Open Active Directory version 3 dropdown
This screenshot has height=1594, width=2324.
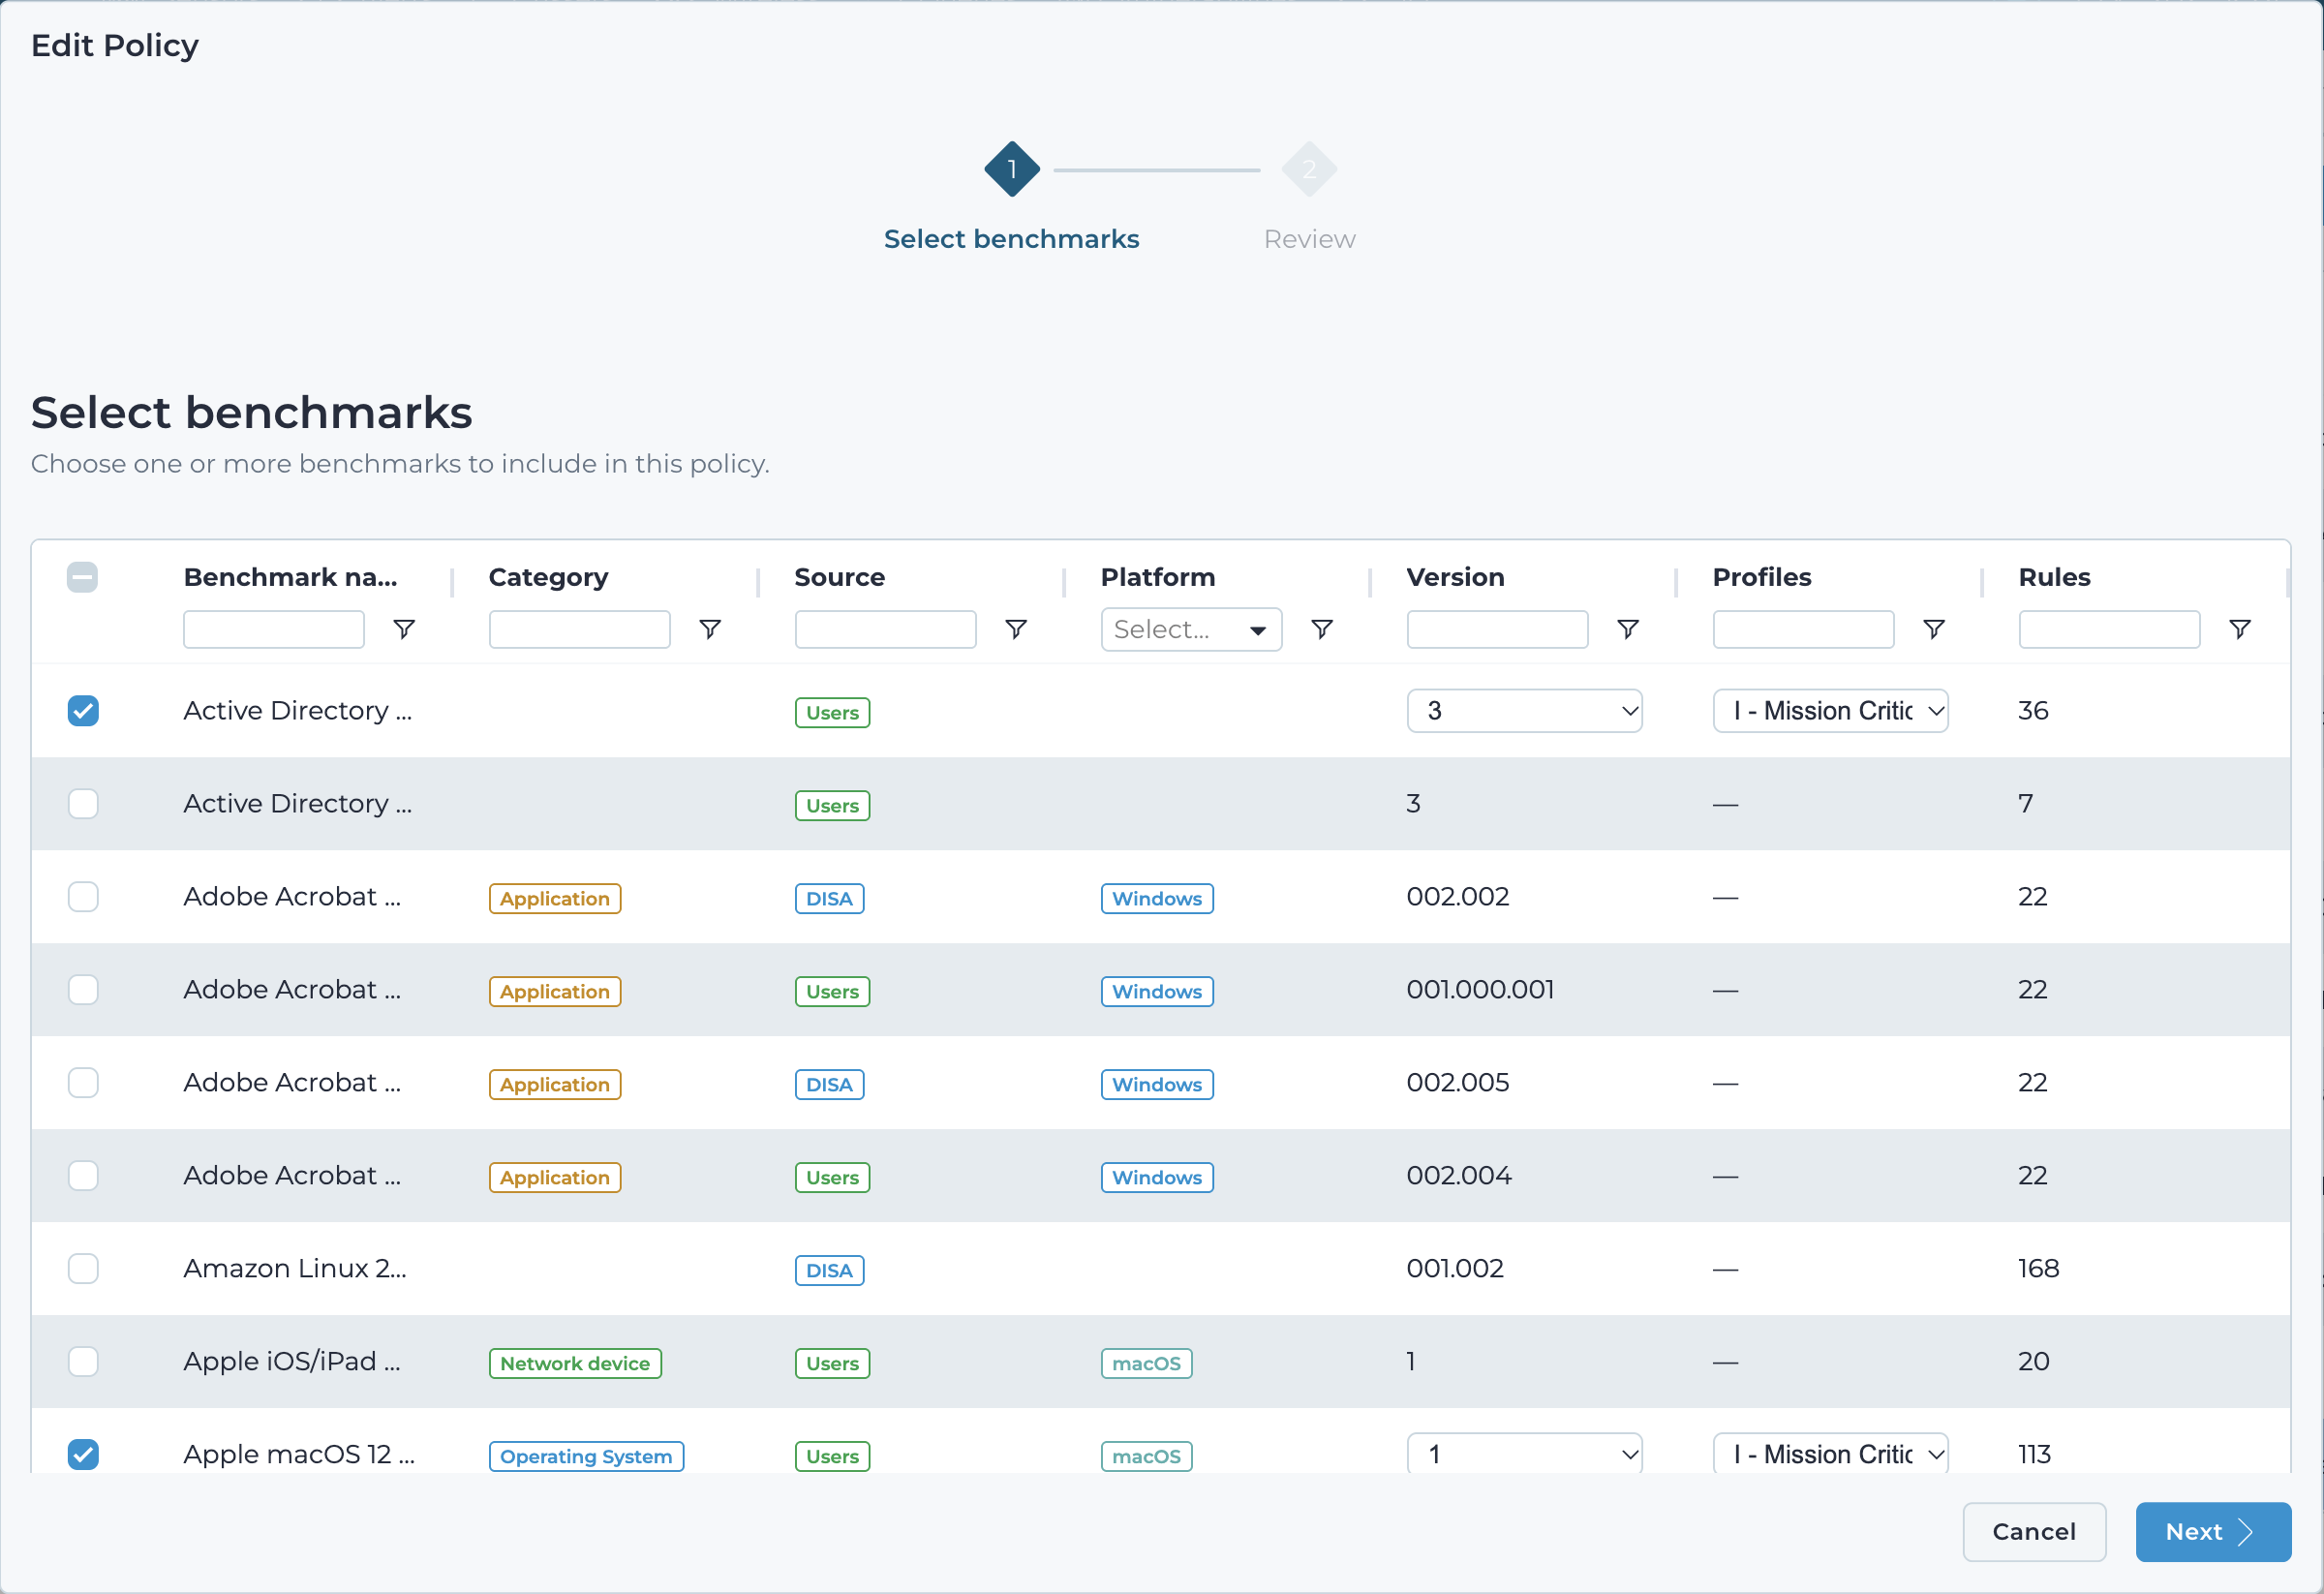(x=1524, y=711)
